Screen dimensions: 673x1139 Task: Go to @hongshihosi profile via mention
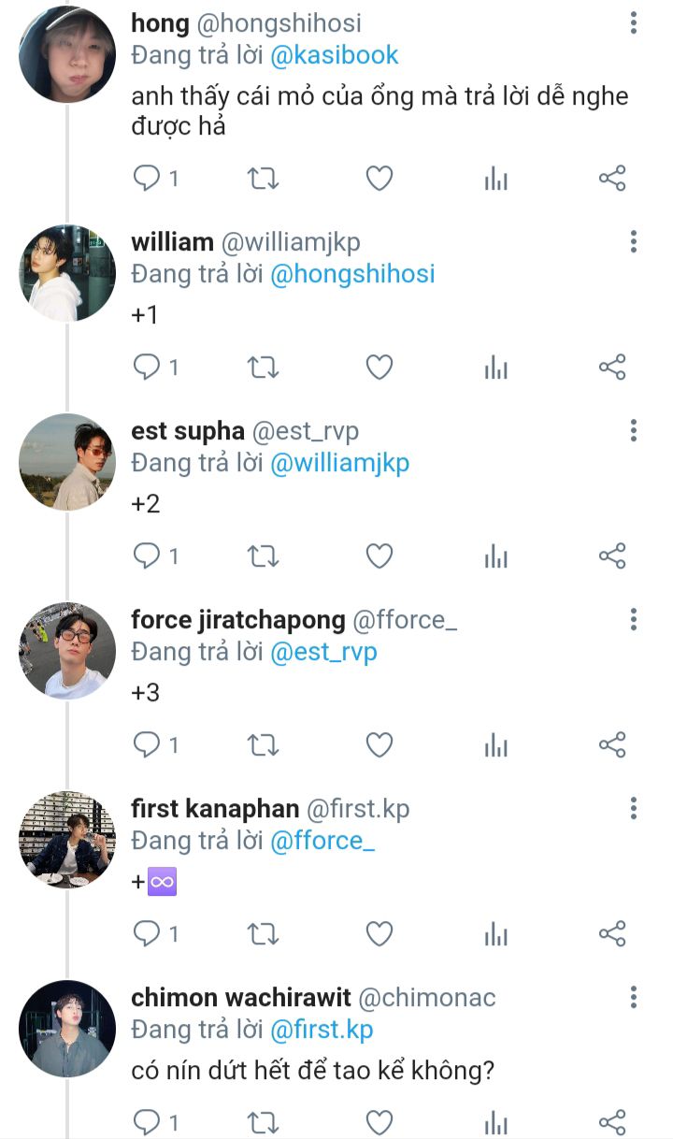pos(352,274)
